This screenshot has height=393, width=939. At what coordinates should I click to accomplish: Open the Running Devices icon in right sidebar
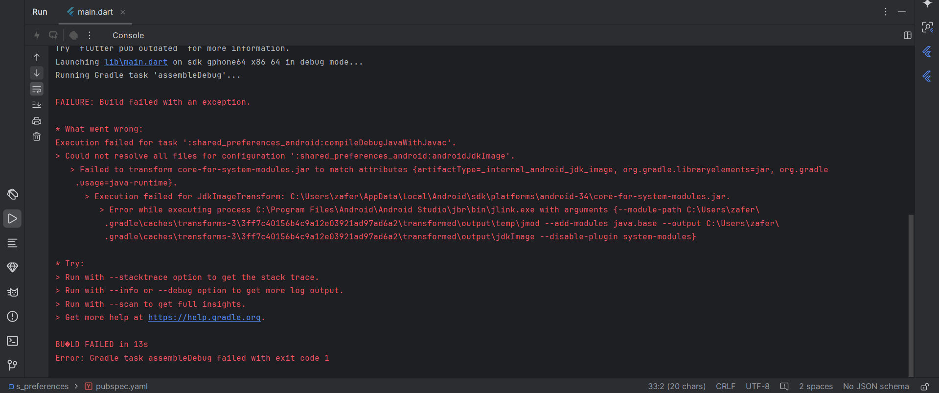tap(927, 27)
